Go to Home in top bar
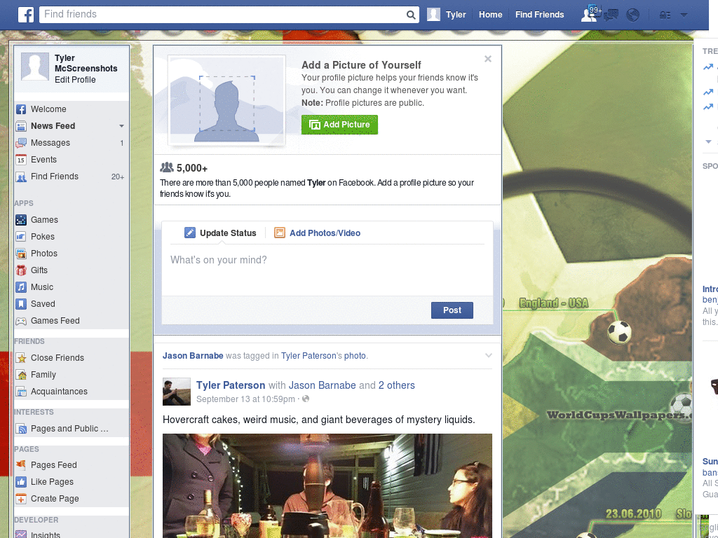Image resolution: width=718 pixels, height=538 pixels. [490, 15]
